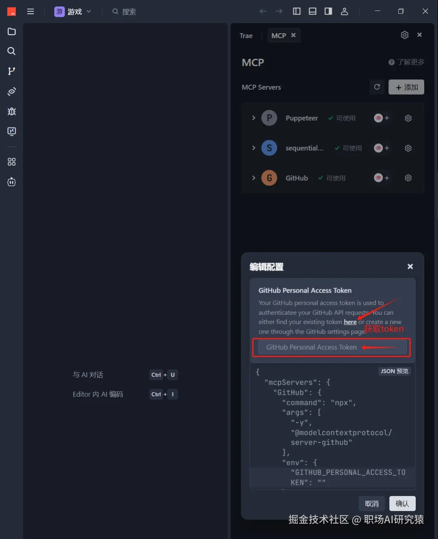
Task: Open Puppeteer server settings gear
Action: tap(408, 118)
